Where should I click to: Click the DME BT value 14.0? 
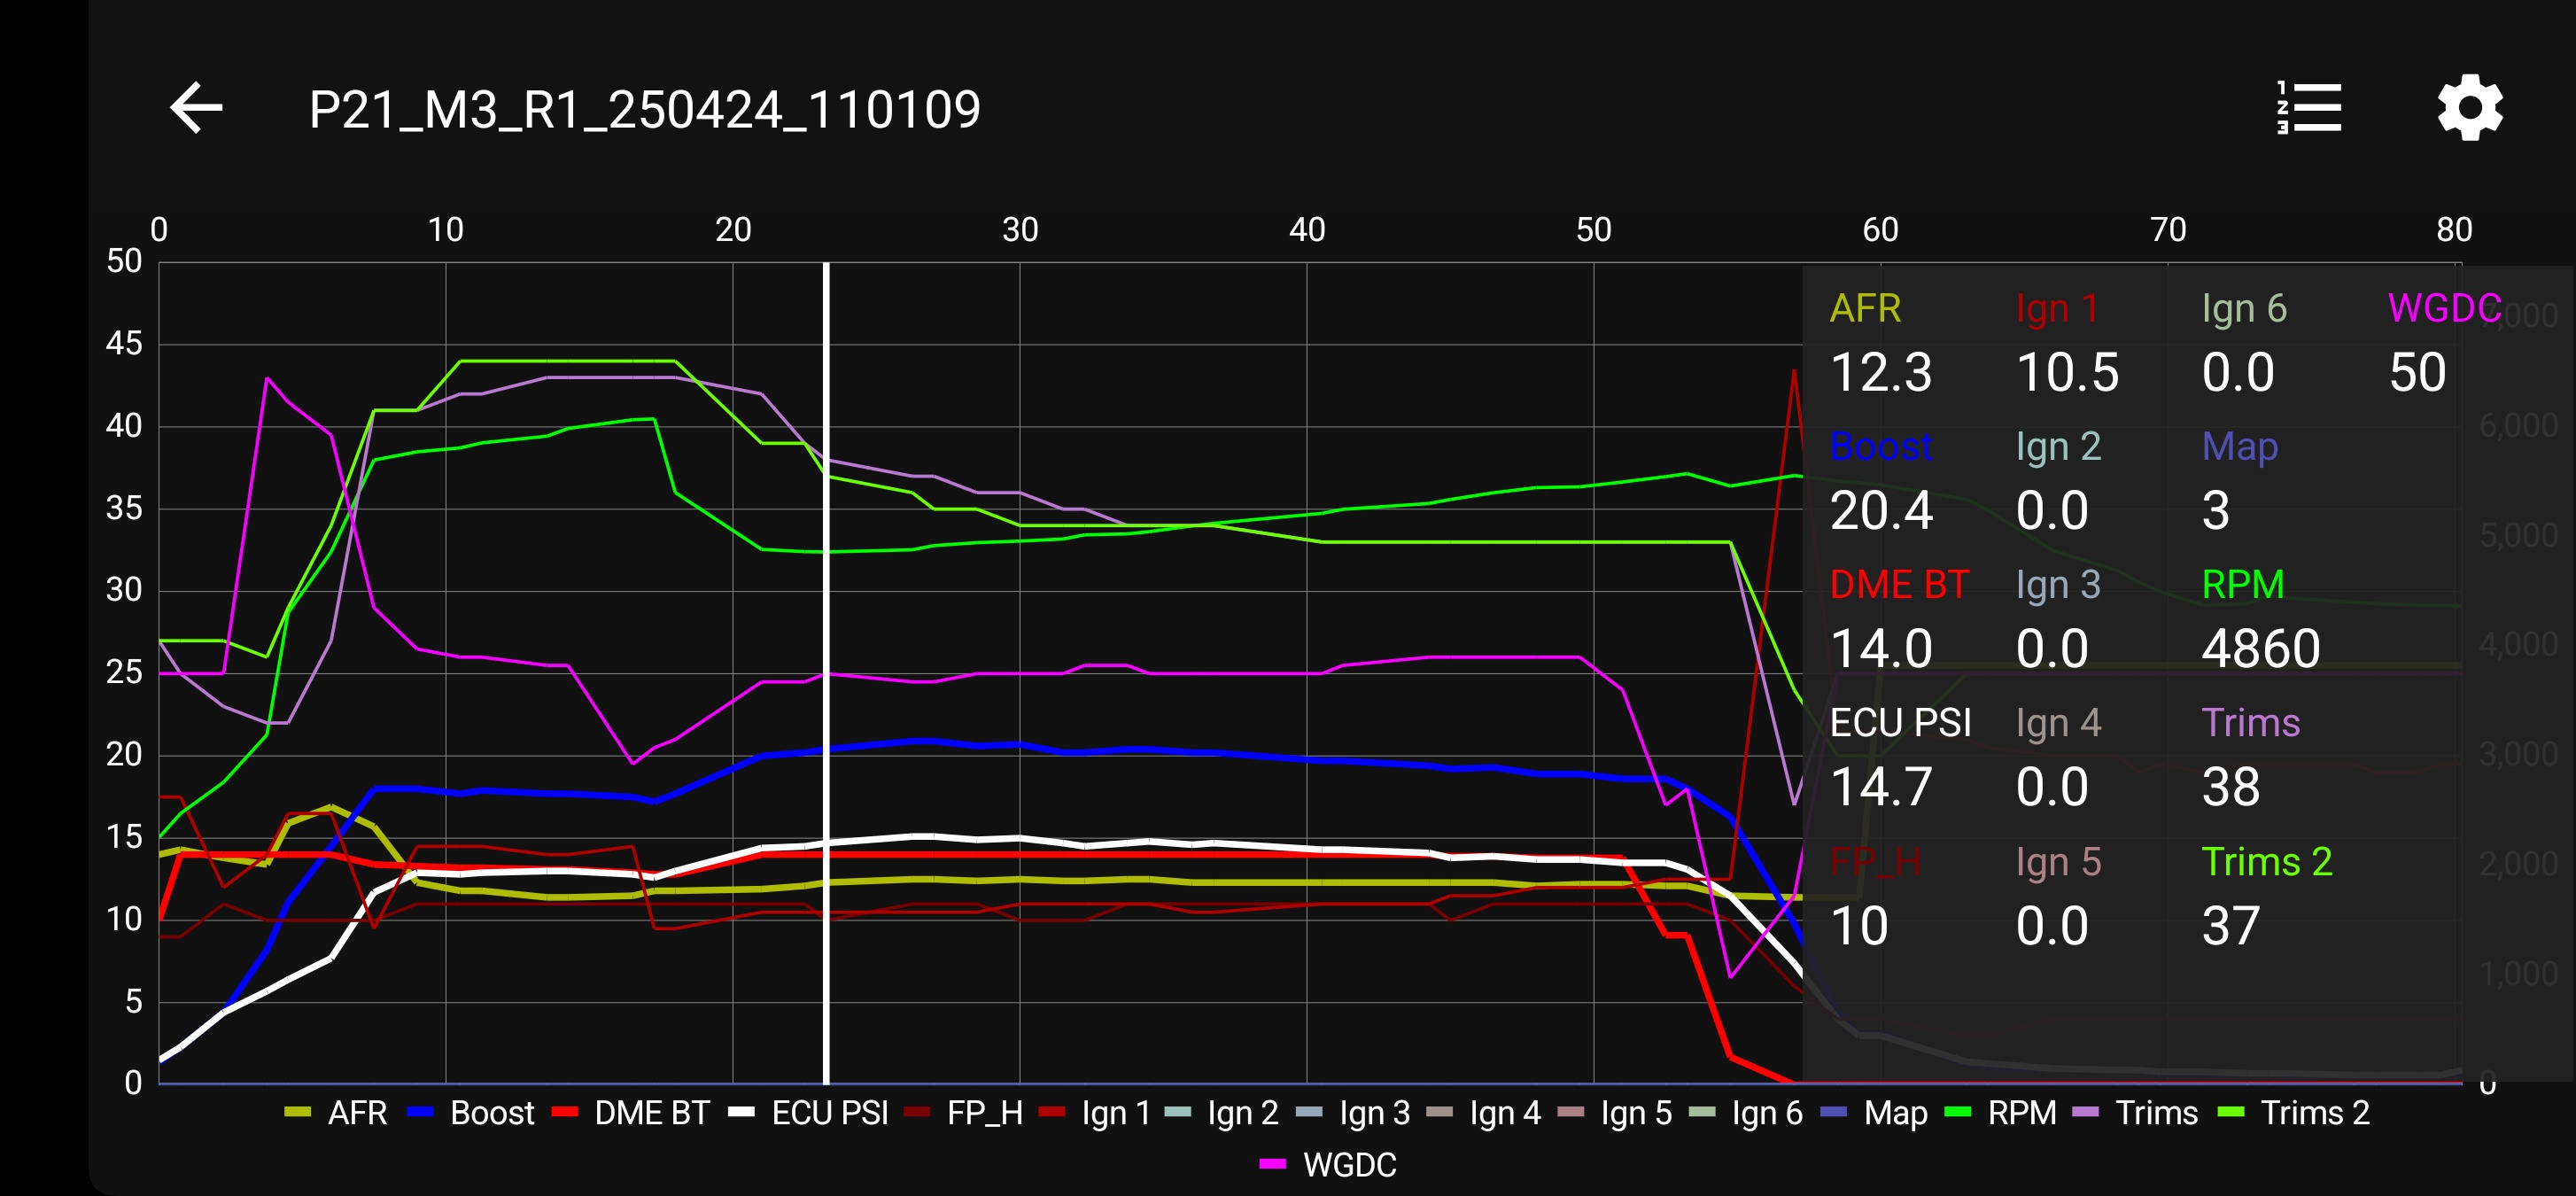1881,648
